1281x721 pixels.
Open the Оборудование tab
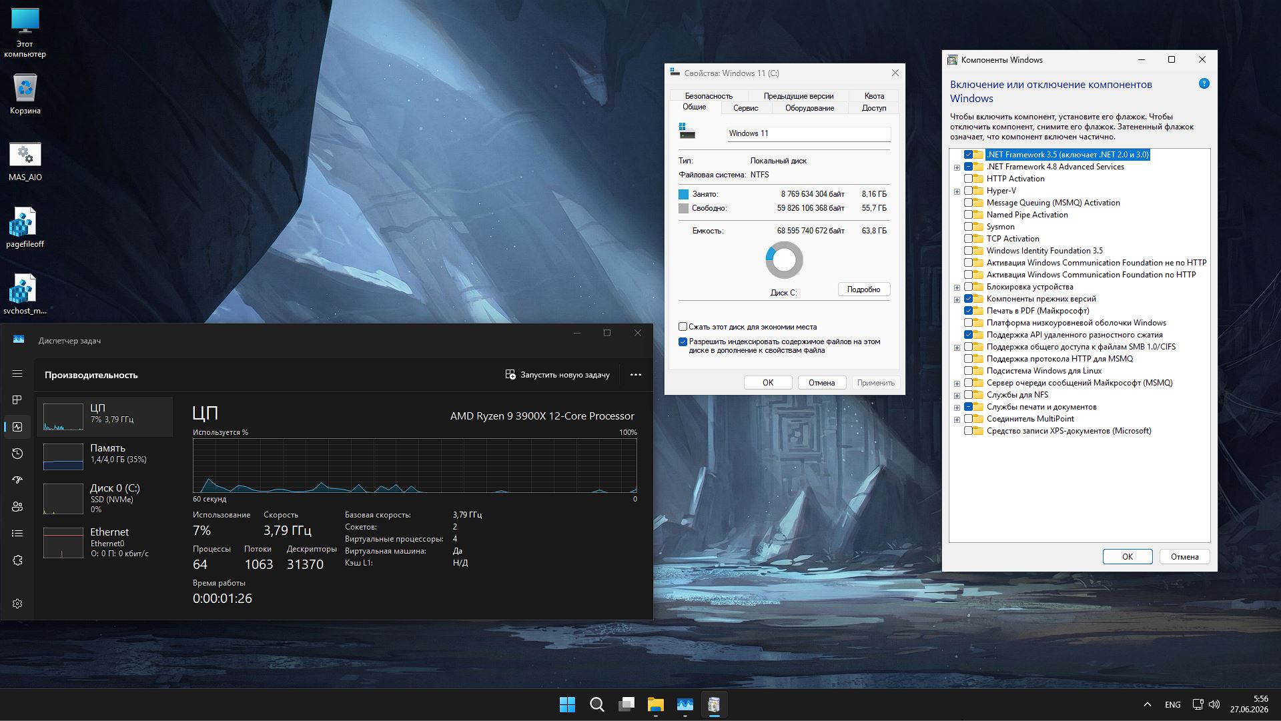point(809,108)
